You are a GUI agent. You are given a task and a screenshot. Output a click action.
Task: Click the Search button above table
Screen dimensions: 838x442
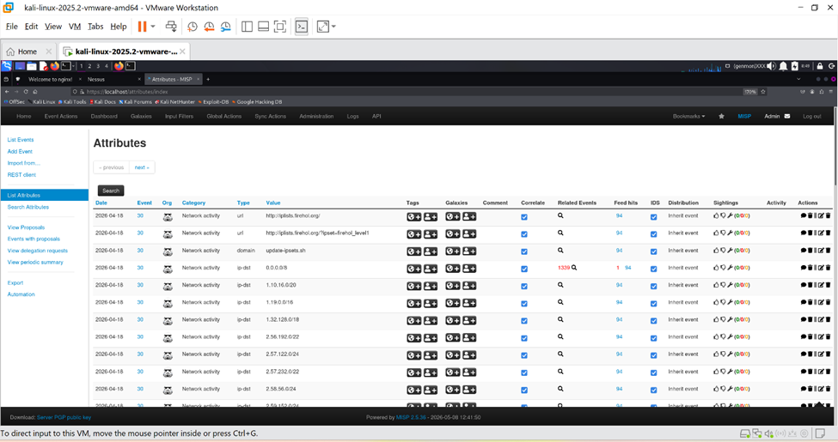111,191
